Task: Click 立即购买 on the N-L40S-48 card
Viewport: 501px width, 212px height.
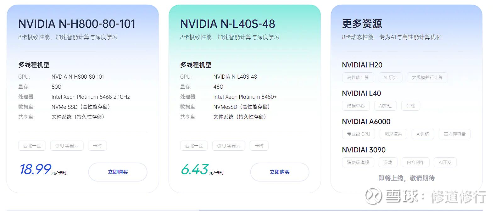Action: click(280, 172)
